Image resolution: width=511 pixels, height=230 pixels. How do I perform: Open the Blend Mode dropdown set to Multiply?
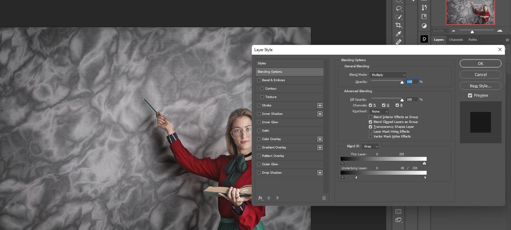click(x=388, y=75)
